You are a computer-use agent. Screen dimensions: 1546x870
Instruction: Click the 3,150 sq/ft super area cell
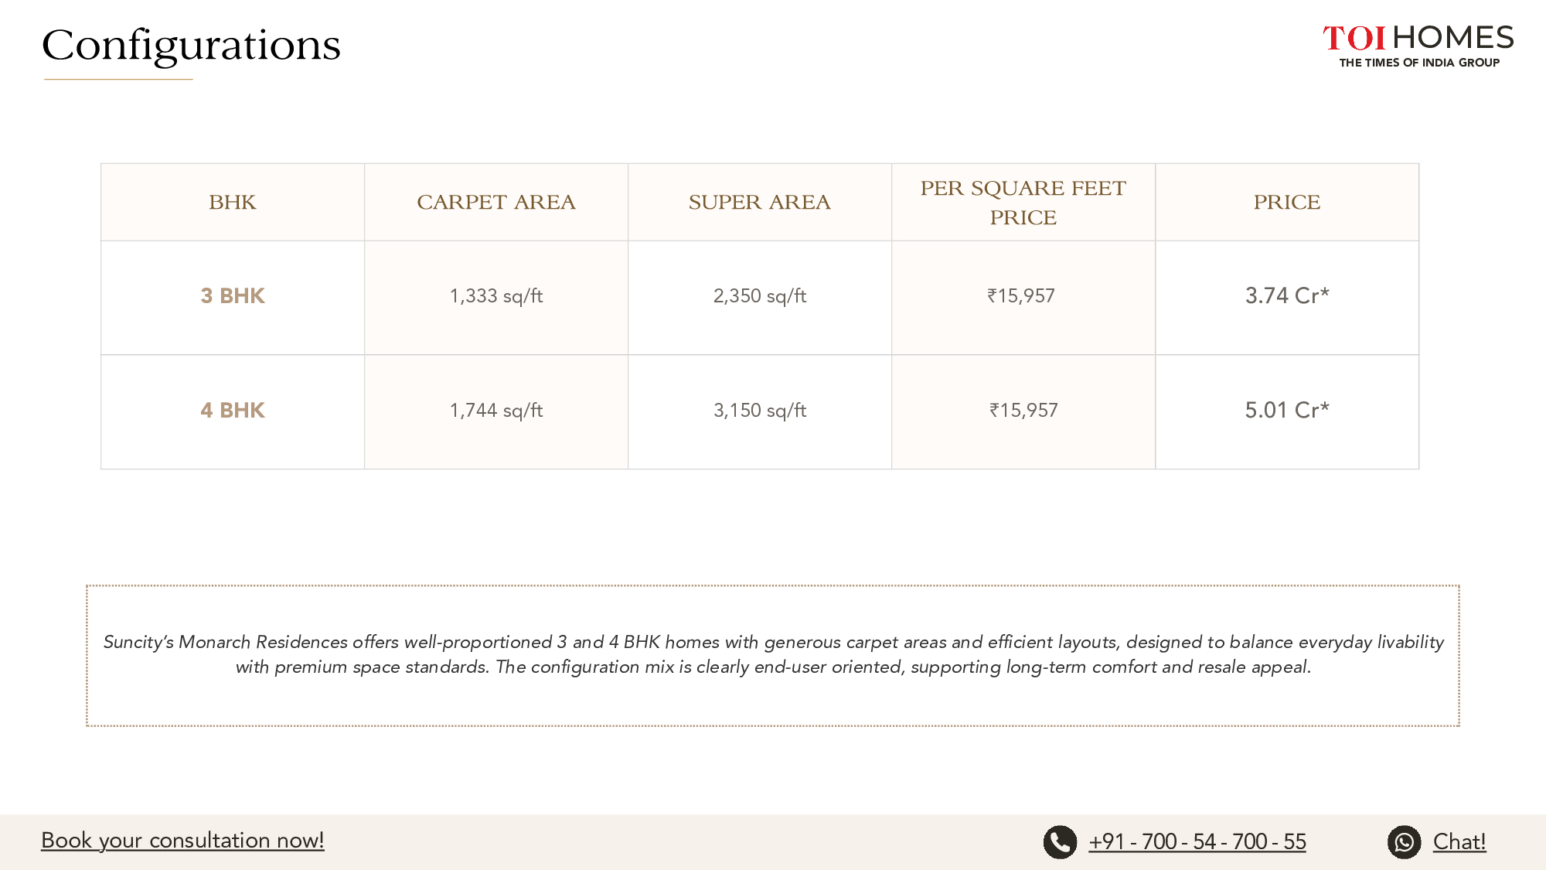(759, 411)
